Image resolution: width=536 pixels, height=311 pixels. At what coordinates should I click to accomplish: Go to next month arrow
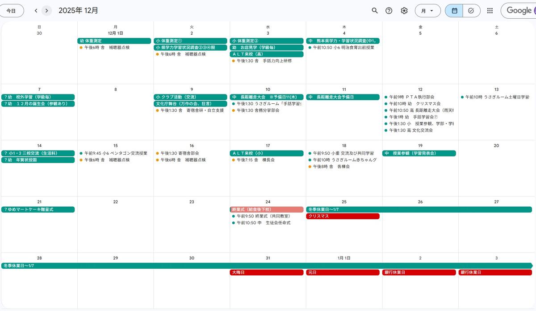[46, 11]
